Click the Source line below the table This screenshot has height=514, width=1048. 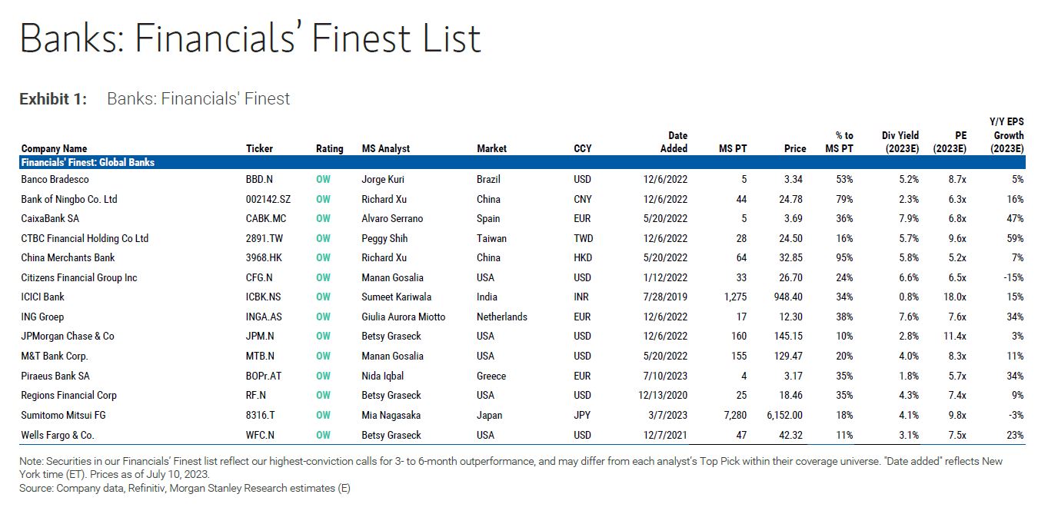(185, 488)
